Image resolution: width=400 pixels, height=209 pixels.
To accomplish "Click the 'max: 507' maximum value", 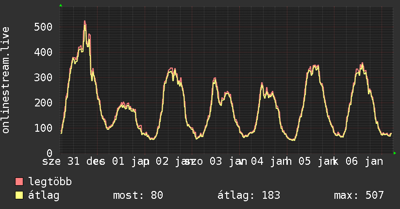I will click(x=359, y=195).
